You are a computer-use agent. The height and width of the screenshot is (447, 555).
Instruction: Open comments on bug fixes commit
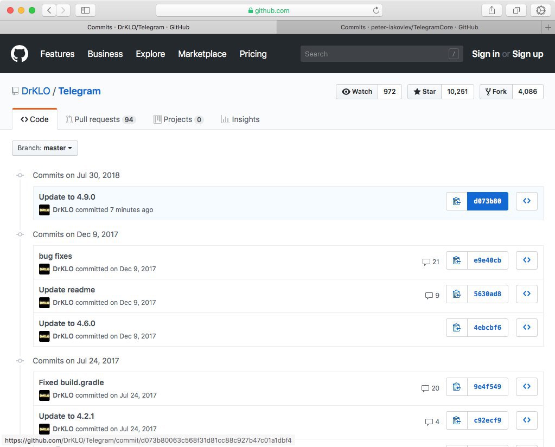pyautogui.click(x=431, y=261)
